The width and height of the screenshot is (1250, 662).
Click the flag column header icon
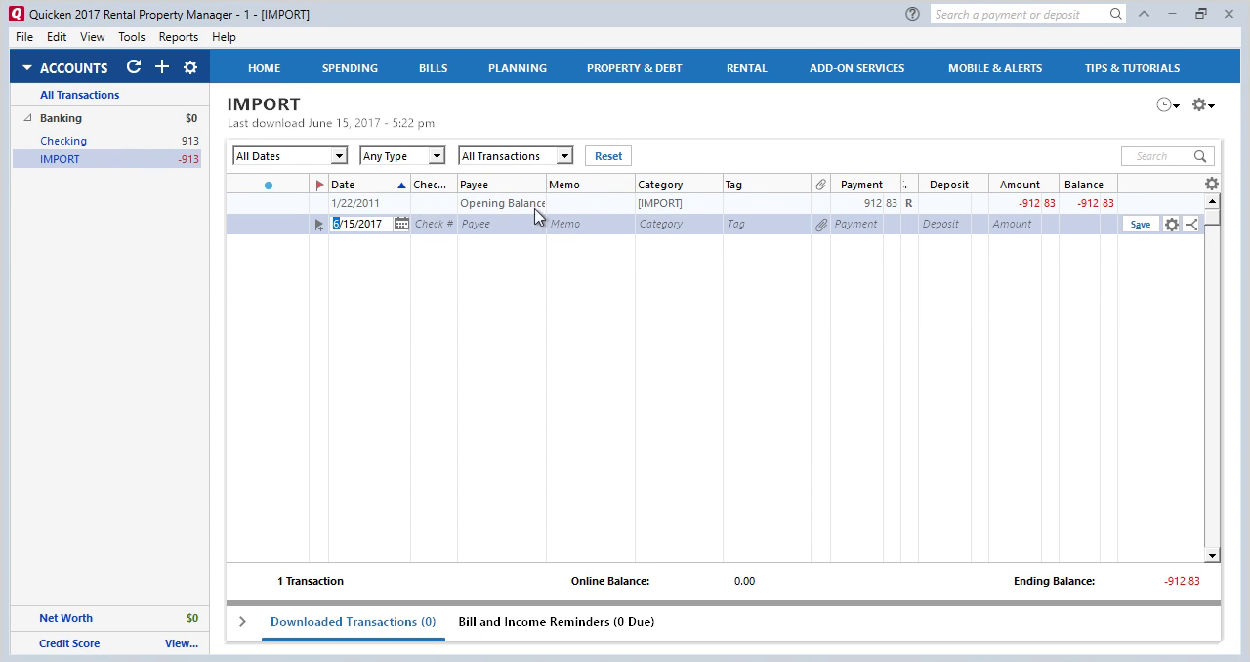point(319,185)
